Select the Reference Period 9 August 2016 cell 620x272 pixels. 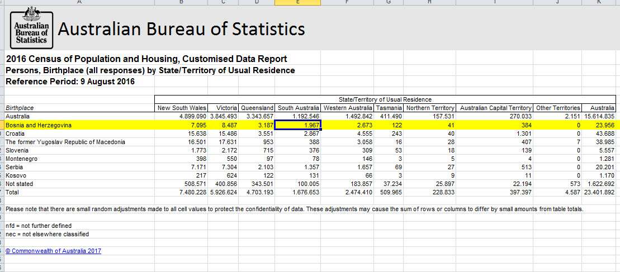click(x=70, y=82)
